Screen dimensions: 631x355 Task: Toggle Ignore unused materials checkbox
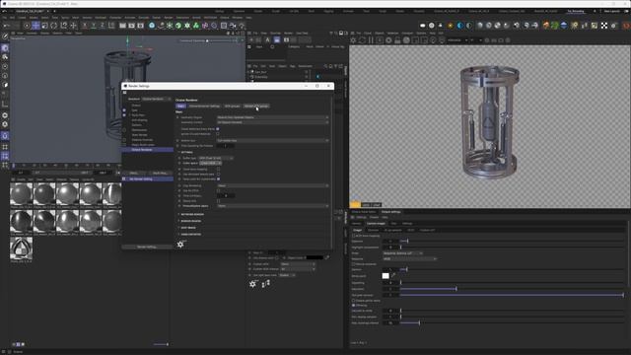pyautogui.click(x=218, y=134)
